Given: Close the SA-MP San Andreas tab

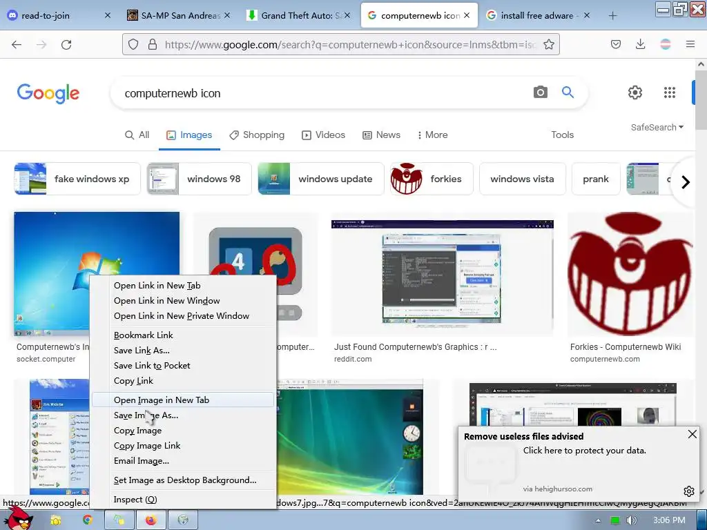Looking at the screenshot, I should tap(227, 15).
